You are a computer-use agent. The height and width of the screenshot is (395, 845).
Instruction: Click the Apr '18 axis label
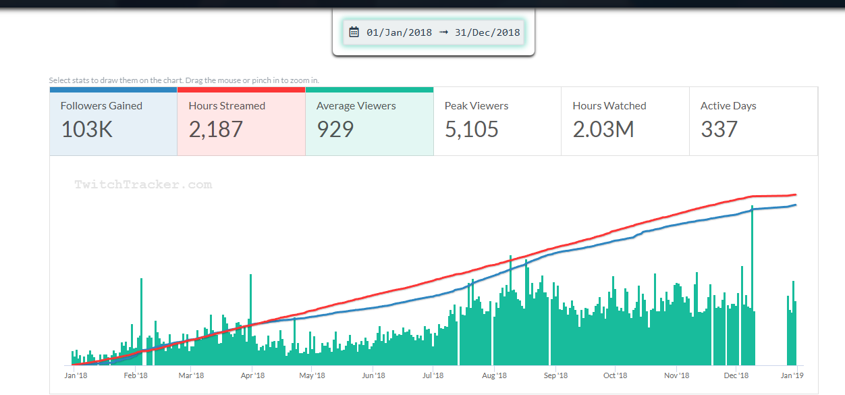click(x=252, y=375)
